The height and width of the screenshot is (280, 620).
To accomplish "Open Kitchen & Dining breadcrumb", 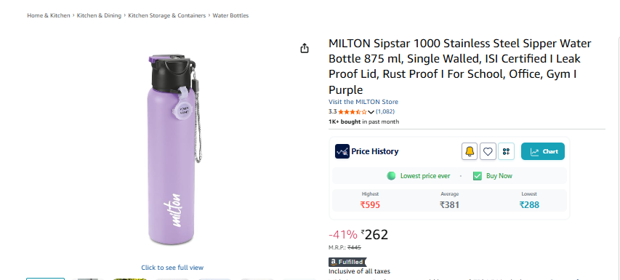I will point(99,15).
